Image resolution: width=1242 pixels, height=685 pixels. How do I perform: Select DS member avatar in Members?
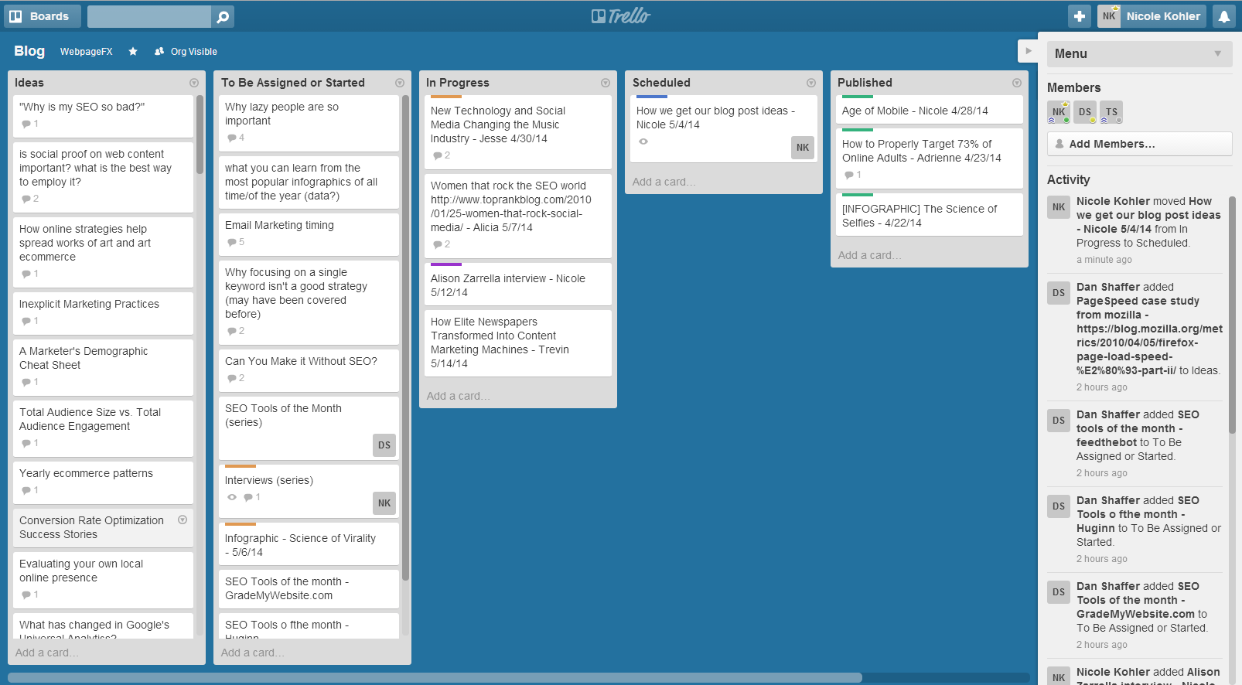pyautogui.click(x=1085, y=112)
